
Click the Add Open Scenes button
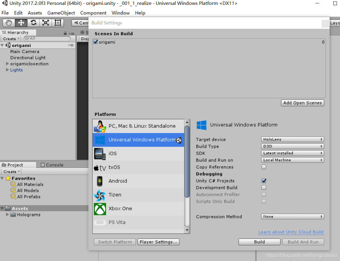[x=302, y=103]
